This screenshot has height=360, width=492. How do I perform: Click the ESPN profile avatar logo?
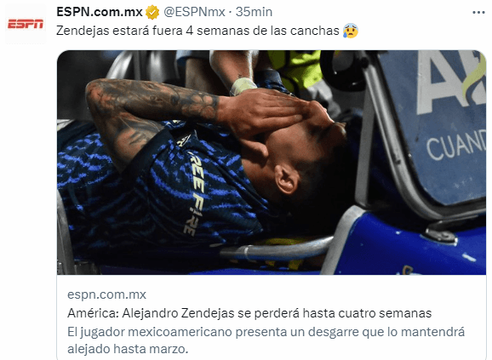pyautogui.click(x=26, y=24)
